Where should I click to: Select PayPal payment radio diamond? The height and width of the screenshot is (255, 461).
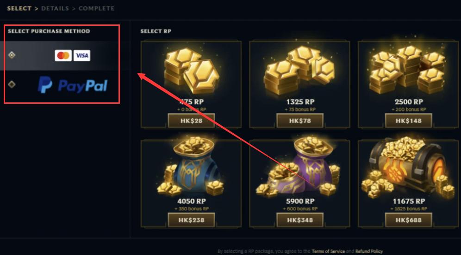(x=12, y=84)
